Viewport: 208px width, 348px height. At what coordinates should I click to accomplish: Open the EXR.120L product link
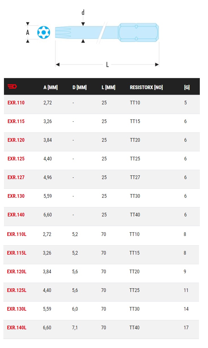click(17, 272)
